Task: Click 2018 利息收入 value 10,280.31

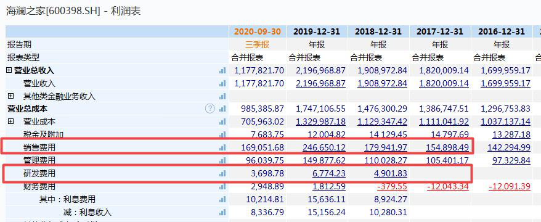Action: pos(388,212)
